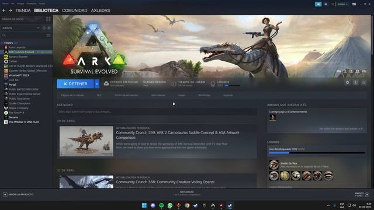Open the account name dropdown
This screenshot has height=210, width=374.
tap(342, 4)
